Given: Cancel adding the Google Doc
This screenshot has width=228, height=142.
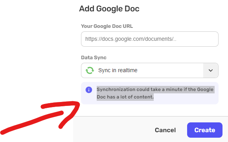Looking at the screenshot, I should (x=165, y=130).
